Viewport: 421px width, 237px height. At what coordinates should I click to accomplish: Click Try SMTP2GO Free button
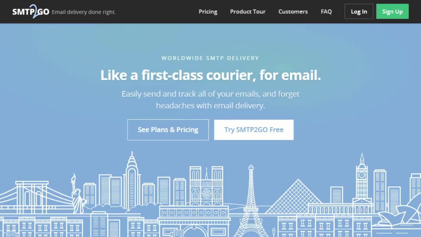(254, 130)
